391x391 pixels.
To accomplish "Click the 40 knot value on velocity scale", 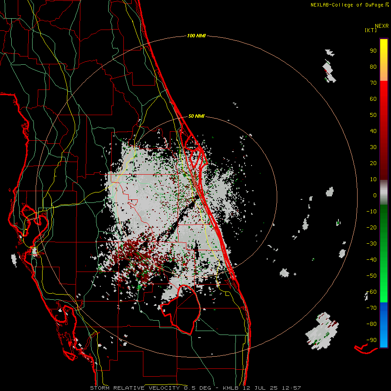I will coord(373,131).
